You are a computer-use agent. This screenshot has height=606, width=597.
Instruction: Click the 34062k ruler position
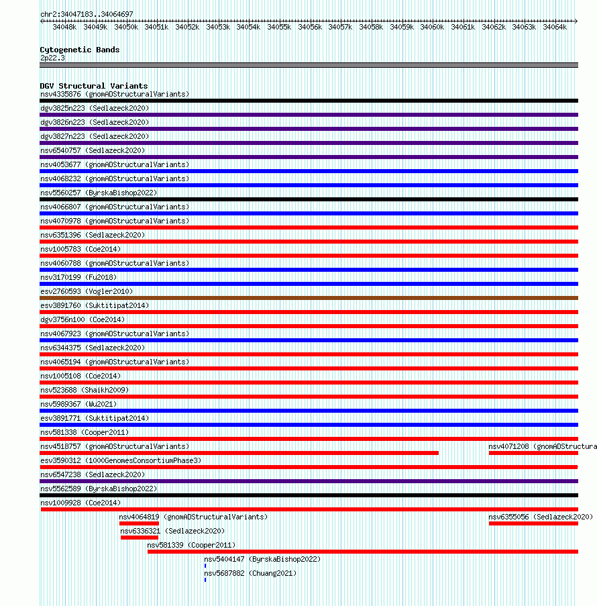494,27
